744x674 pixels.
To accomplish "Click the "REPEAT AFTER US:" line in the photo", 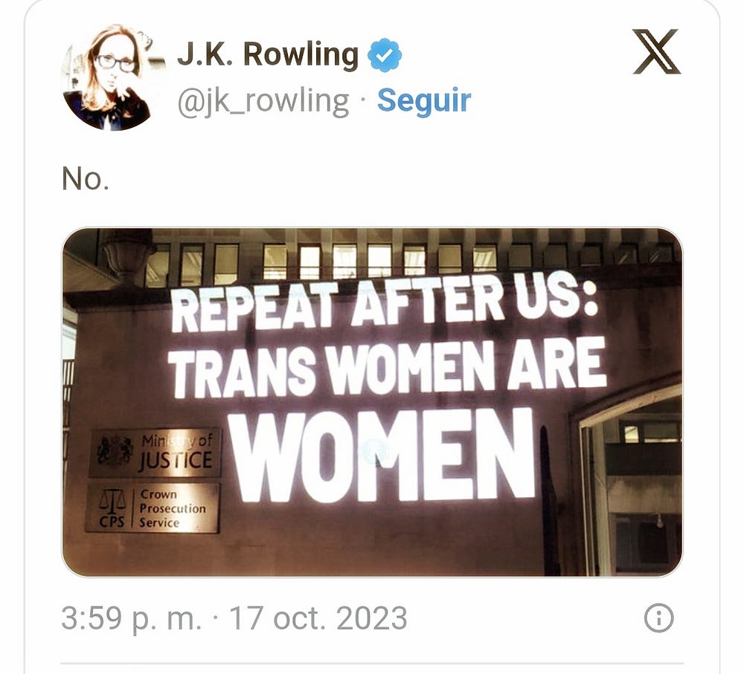I will pos(385,303).
